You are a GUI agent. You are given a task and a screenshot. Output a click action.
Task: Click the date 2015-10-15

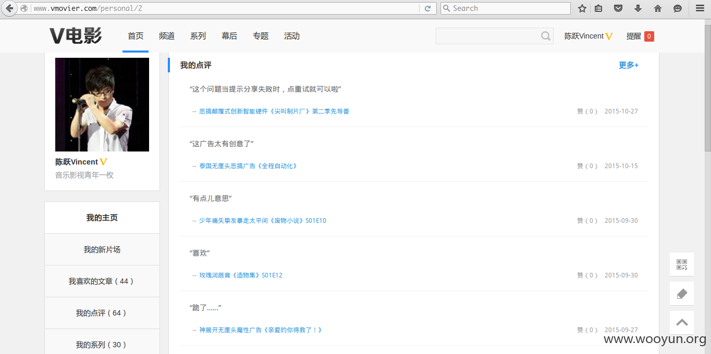click(x=621, y=166)
